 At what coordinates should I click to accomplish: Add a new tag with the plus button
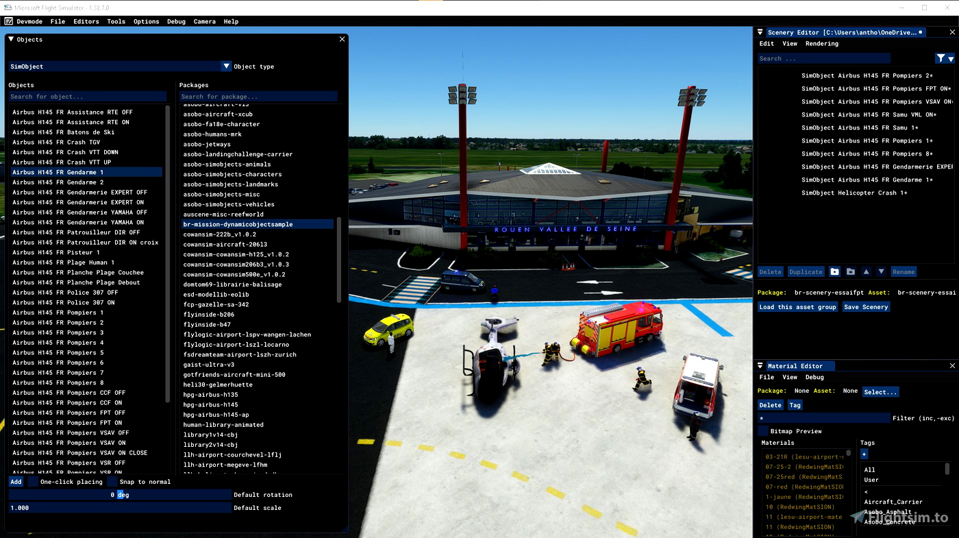pyautogui.click(x=864, y=454)
